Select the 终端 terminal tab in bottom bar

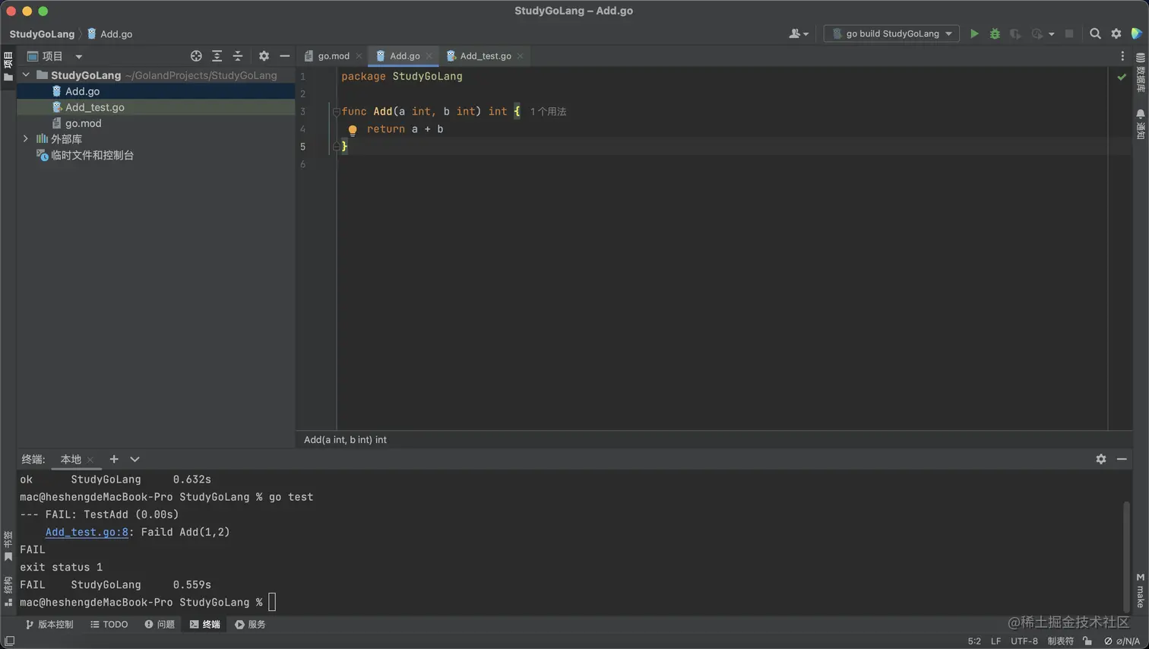(205, 625)
